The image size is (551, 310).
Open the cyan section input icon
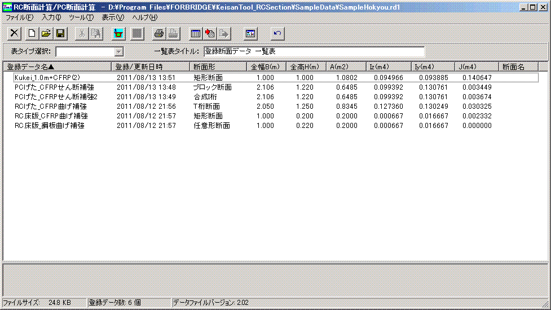click(119, 34)
